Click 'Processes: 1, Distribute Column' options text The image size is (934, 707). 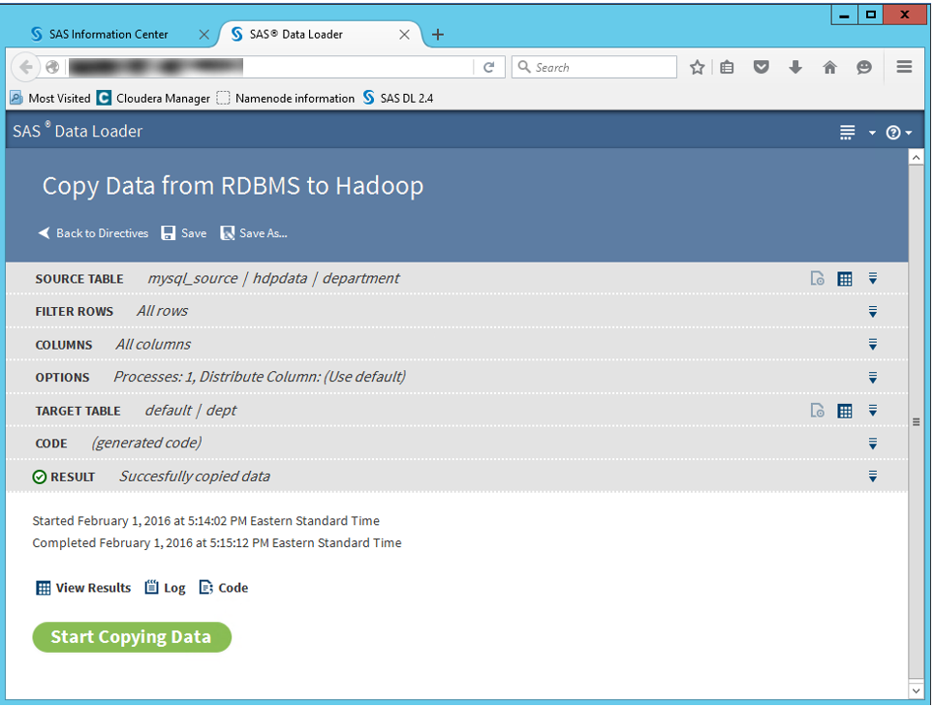(260, 377)
